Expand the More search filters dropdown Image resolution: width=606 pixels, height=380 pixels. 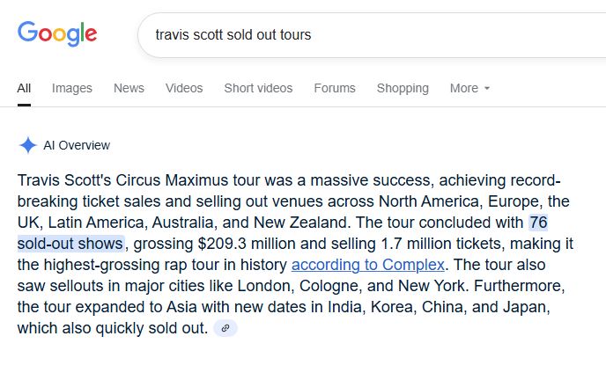[469, 88]
